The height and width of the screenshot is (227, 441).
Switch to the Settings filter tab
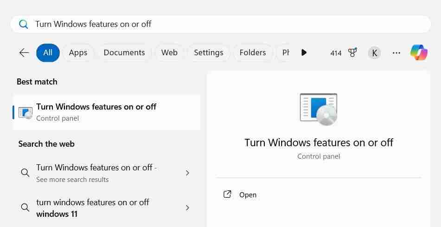coord(209,52)
